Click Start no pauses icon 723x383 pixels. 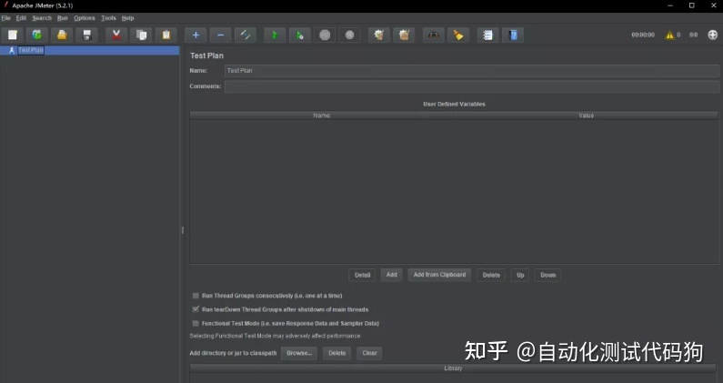coord(300,35)
